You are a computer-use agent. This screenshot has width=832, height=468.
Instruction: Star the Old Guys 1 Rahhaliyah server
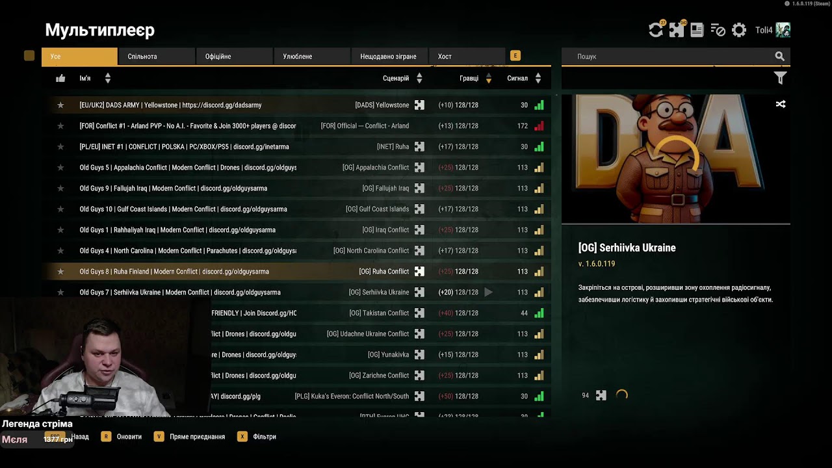click(60, 230)
